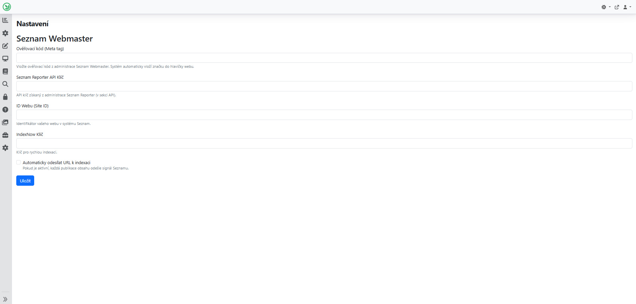Screen dimensions: 636x304
Task: Open the desktop monitor icon in sidebar
Action: click(5, 58)
